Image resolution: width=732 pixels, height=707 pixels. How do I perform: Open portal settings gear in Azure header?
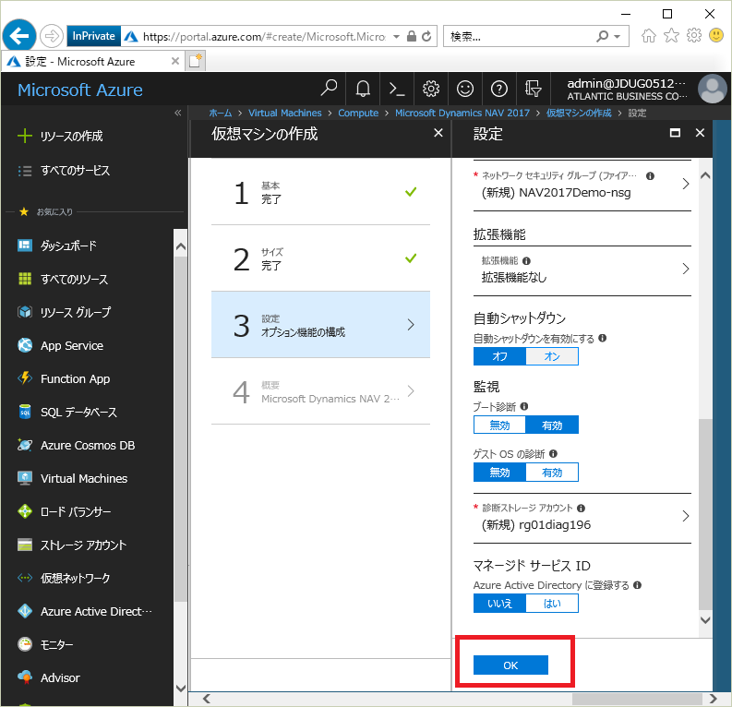point(431,89)
